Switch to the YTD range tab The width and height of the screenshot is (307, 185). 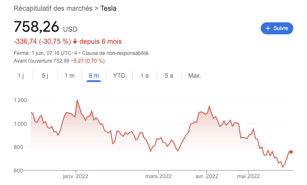coord(119,76)
